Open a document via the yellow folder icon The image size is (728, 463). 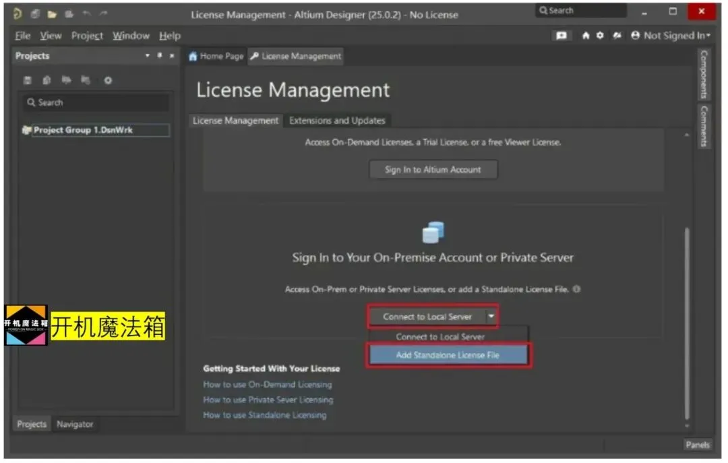[52, 14]
